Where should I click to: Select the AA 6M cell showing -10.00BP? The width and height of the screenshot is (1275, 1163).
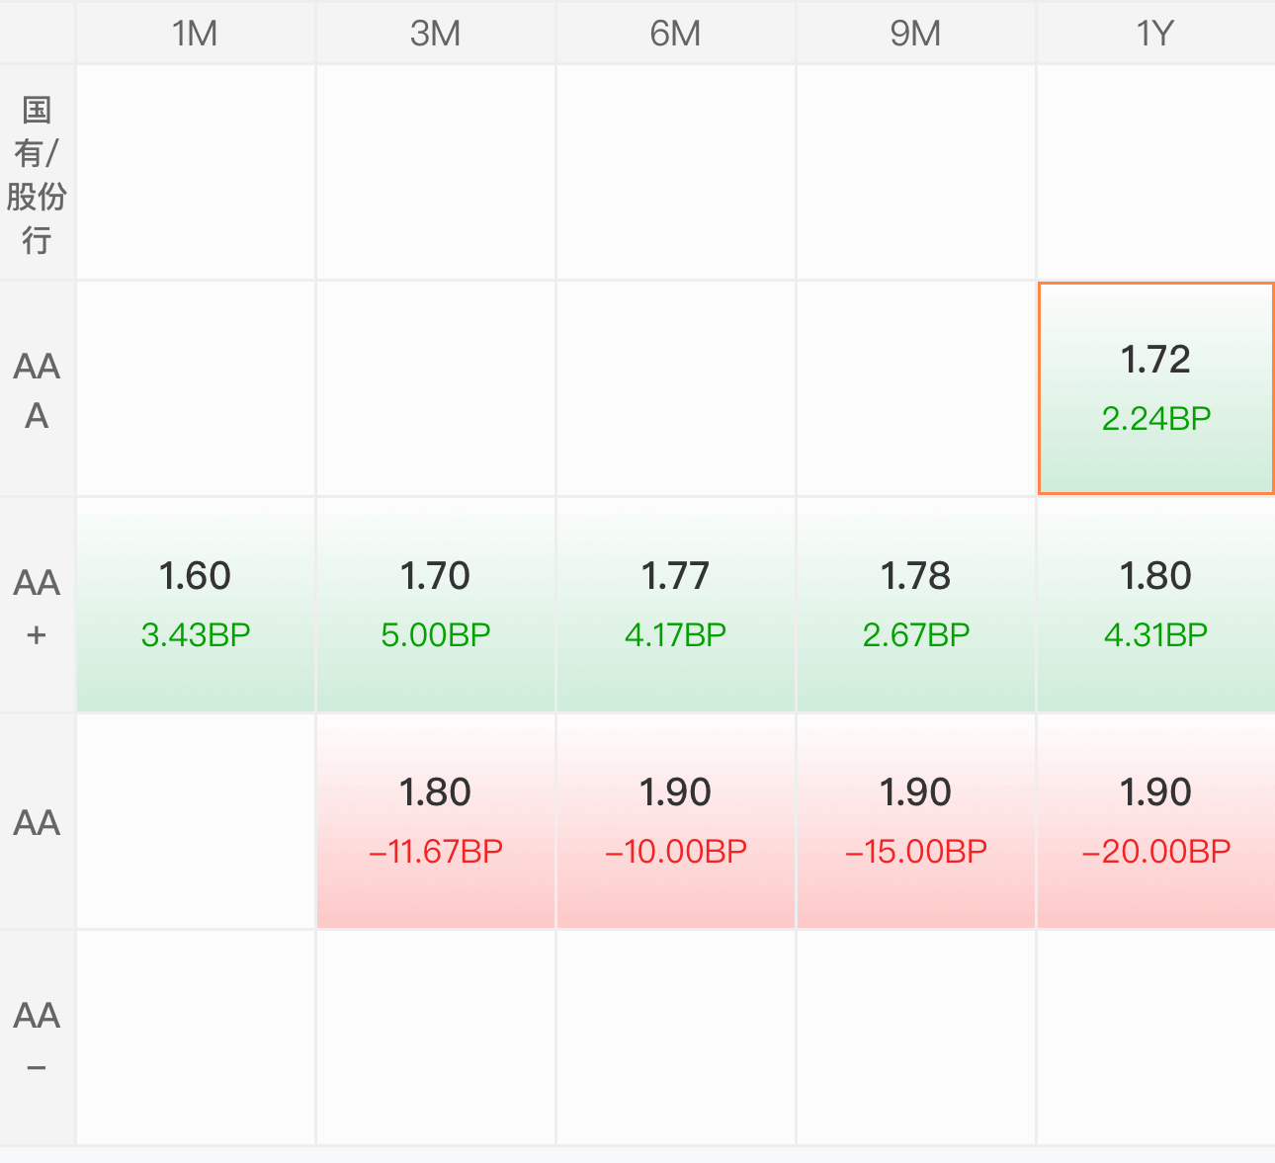pos(676,821)
